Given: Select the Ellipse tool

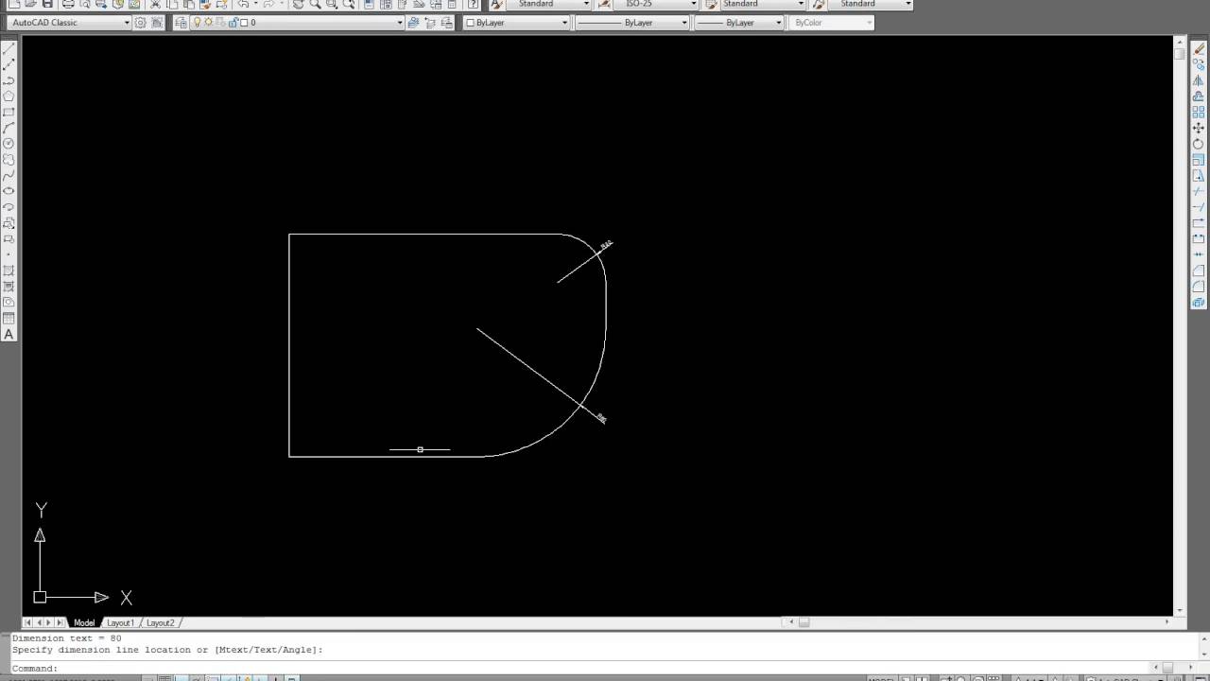Looking at the screenshot, I should [x=9, y=191].
